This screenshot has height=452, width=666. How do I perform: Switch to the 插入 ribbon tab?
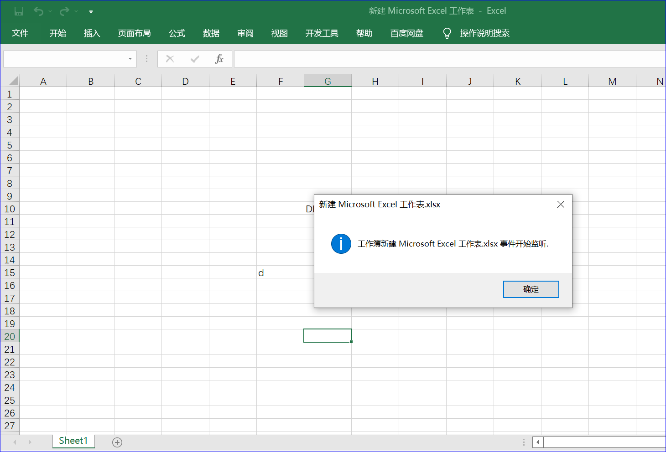pyautogui.click(x=92, y=33)
